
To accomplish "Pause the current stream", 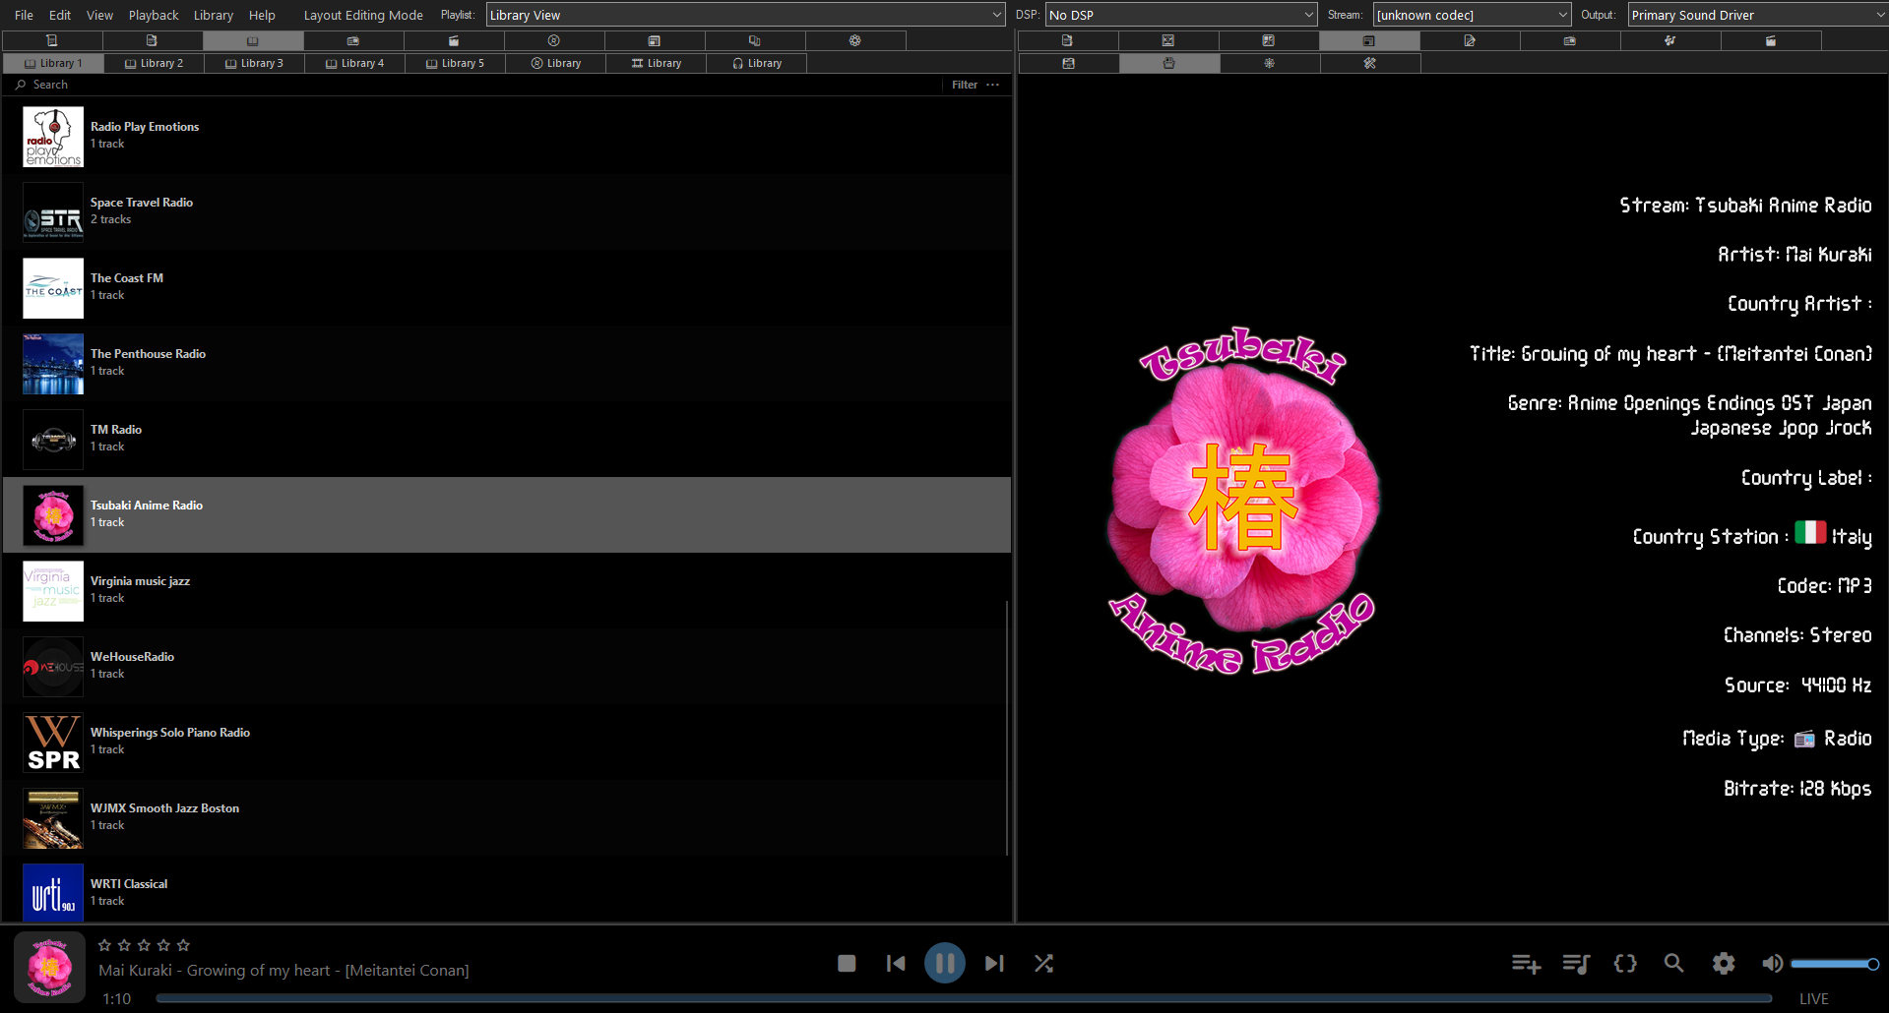I will pos(945,963).
